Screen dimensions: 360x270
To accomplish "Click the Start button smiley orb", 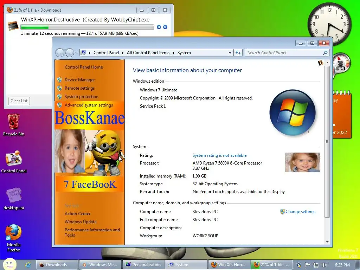I will click(x=9, y=264).
